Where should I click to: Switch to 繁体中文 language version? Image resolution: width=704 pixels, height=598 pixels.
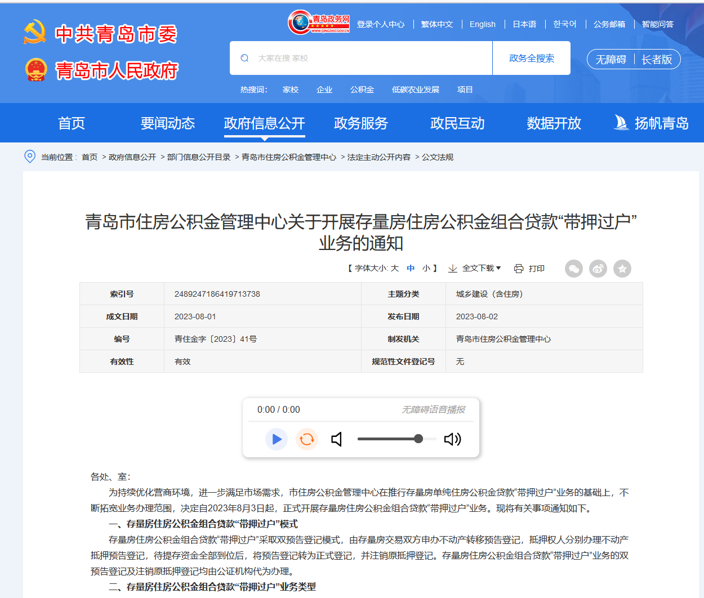[437, 24]
